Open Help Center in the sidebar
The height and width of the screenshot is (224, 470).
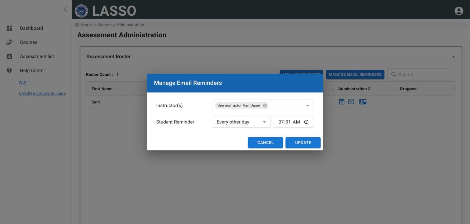[x=32, y=71]
